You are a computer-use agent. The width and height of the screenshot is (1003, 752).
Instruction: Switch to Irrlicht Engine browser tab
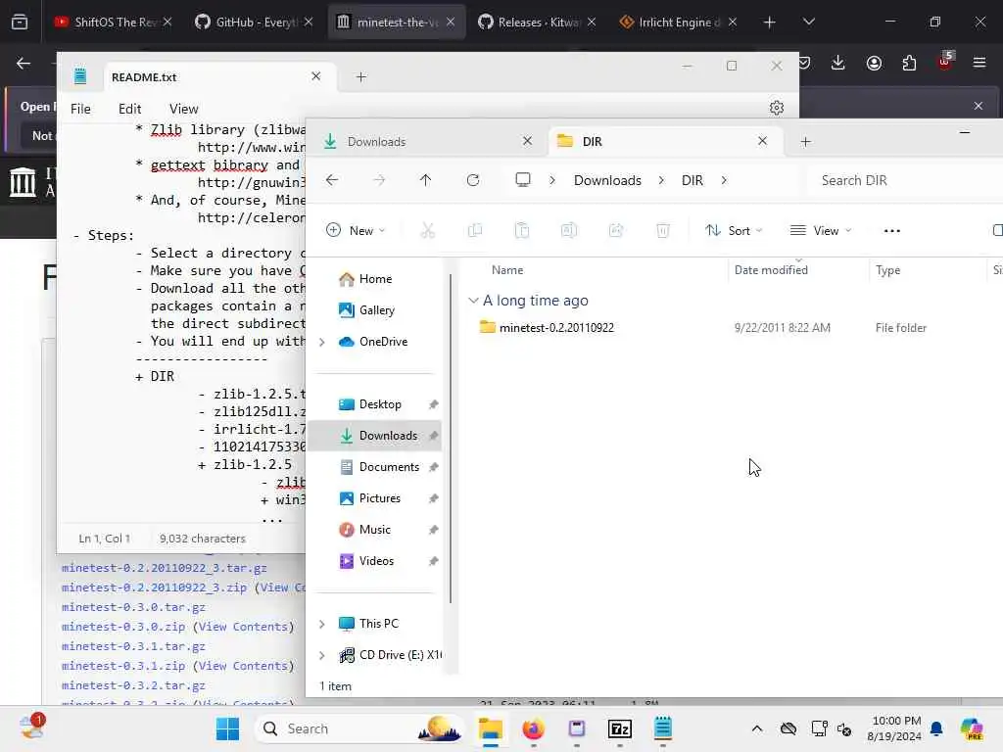pos(679,23)
